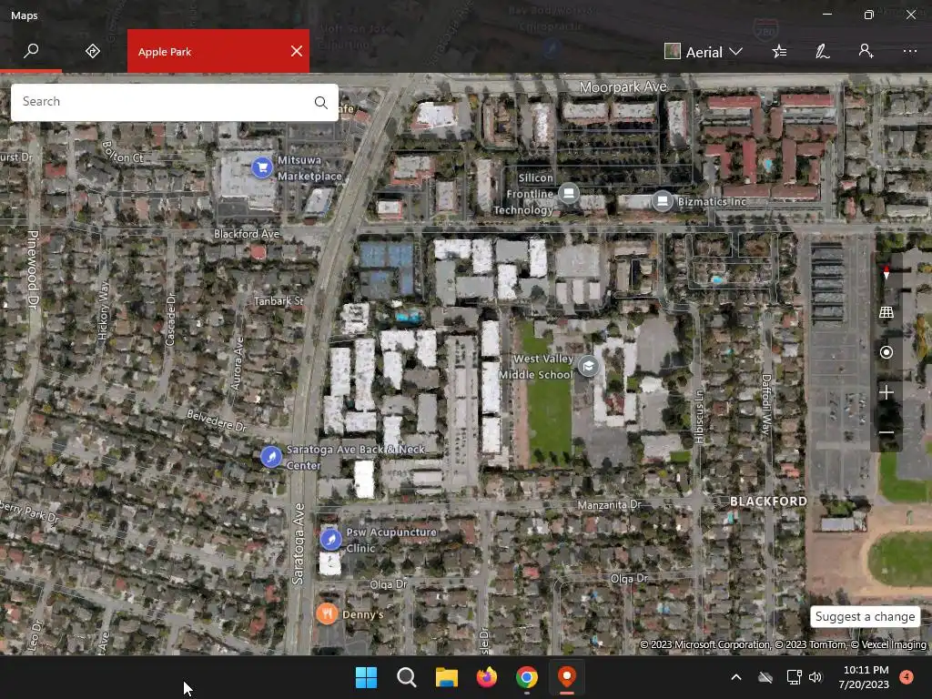The height and width of the screenshot is (699, 932).
Task: Click the Blackford Ave street label
Action: tap(247, 234)
